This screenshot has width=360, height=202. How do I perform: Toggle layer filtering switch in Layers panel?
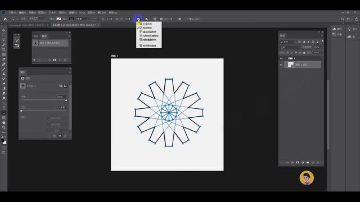pos(322,42)
